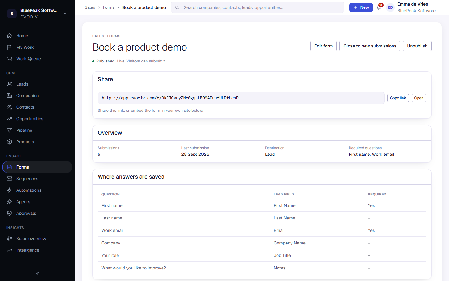449x281 pixels.
Task: Expand the BluePeak workspace switcher chevron
Action: (x=65, y=14)
